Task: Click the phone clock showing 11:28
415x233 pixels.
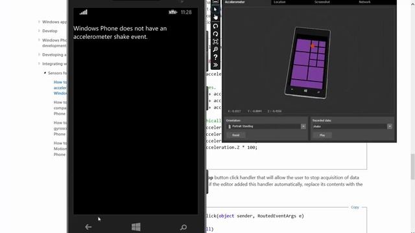Action: 186,12
